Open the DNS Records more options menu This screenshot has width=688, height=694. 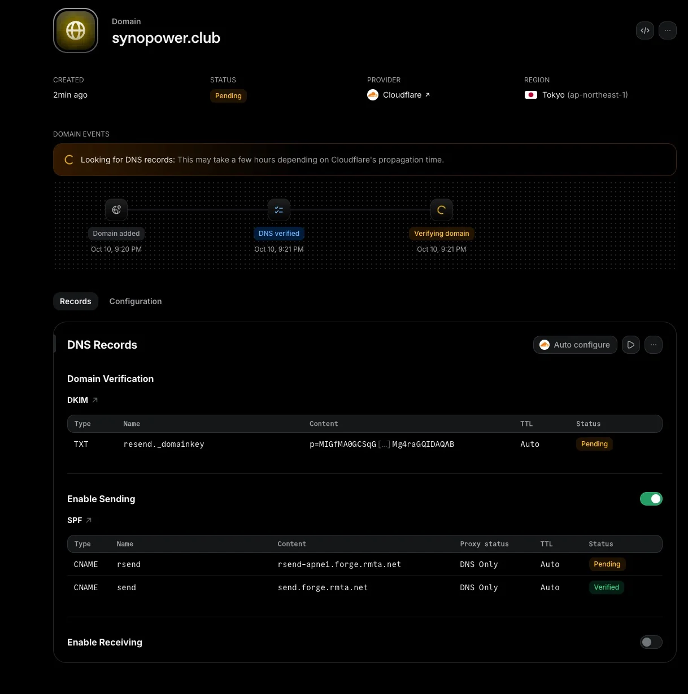click(654, 345)
